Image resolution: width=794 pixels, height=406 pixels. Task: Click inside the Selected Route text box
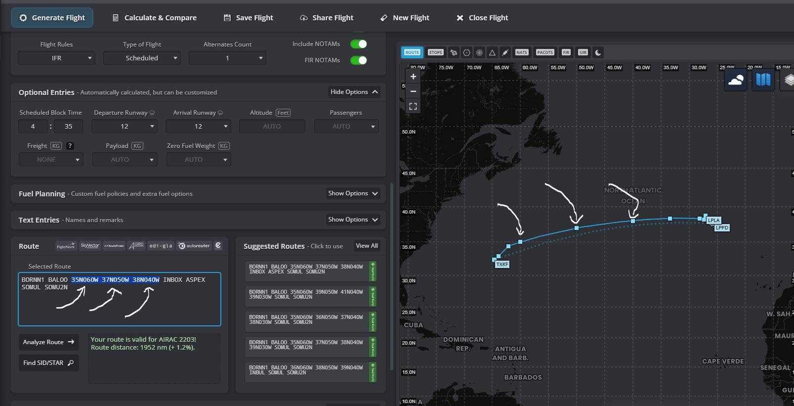coord(120,307)
